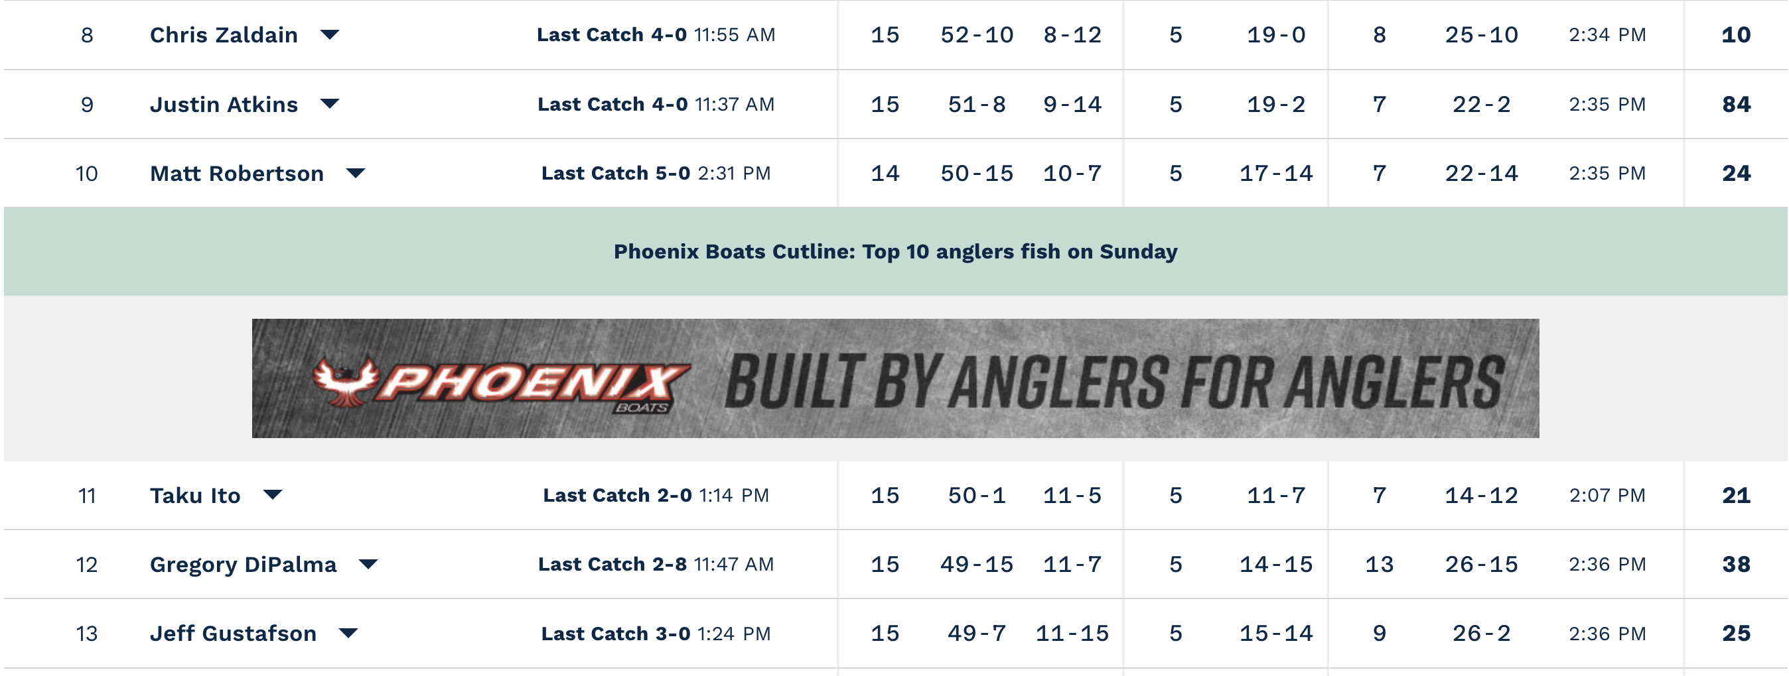The width and height of the screenshot is (1789, 676).
Task: Open Chris Zaldain's angler name
Action: tap(224, 34)
